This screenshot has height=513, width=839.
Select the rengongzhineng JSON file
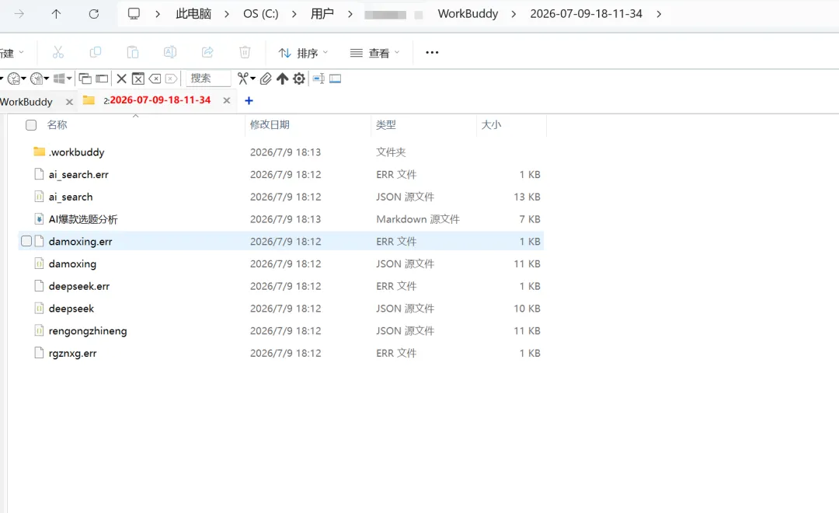pos(281,330)
